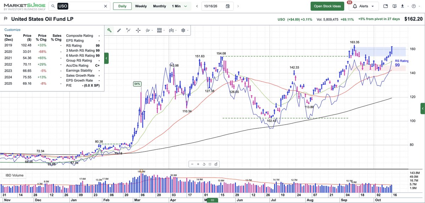
Task: Click the 54% gain marker on chart
Action: coord(137,84)
